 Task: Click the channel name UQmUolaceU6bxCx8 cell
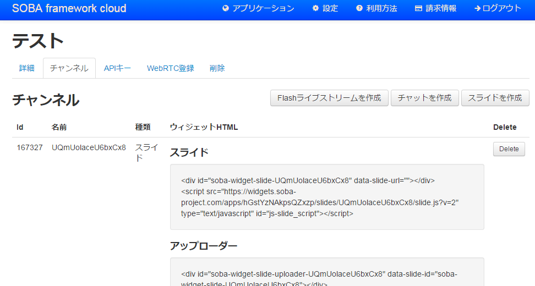coord(89,147)
